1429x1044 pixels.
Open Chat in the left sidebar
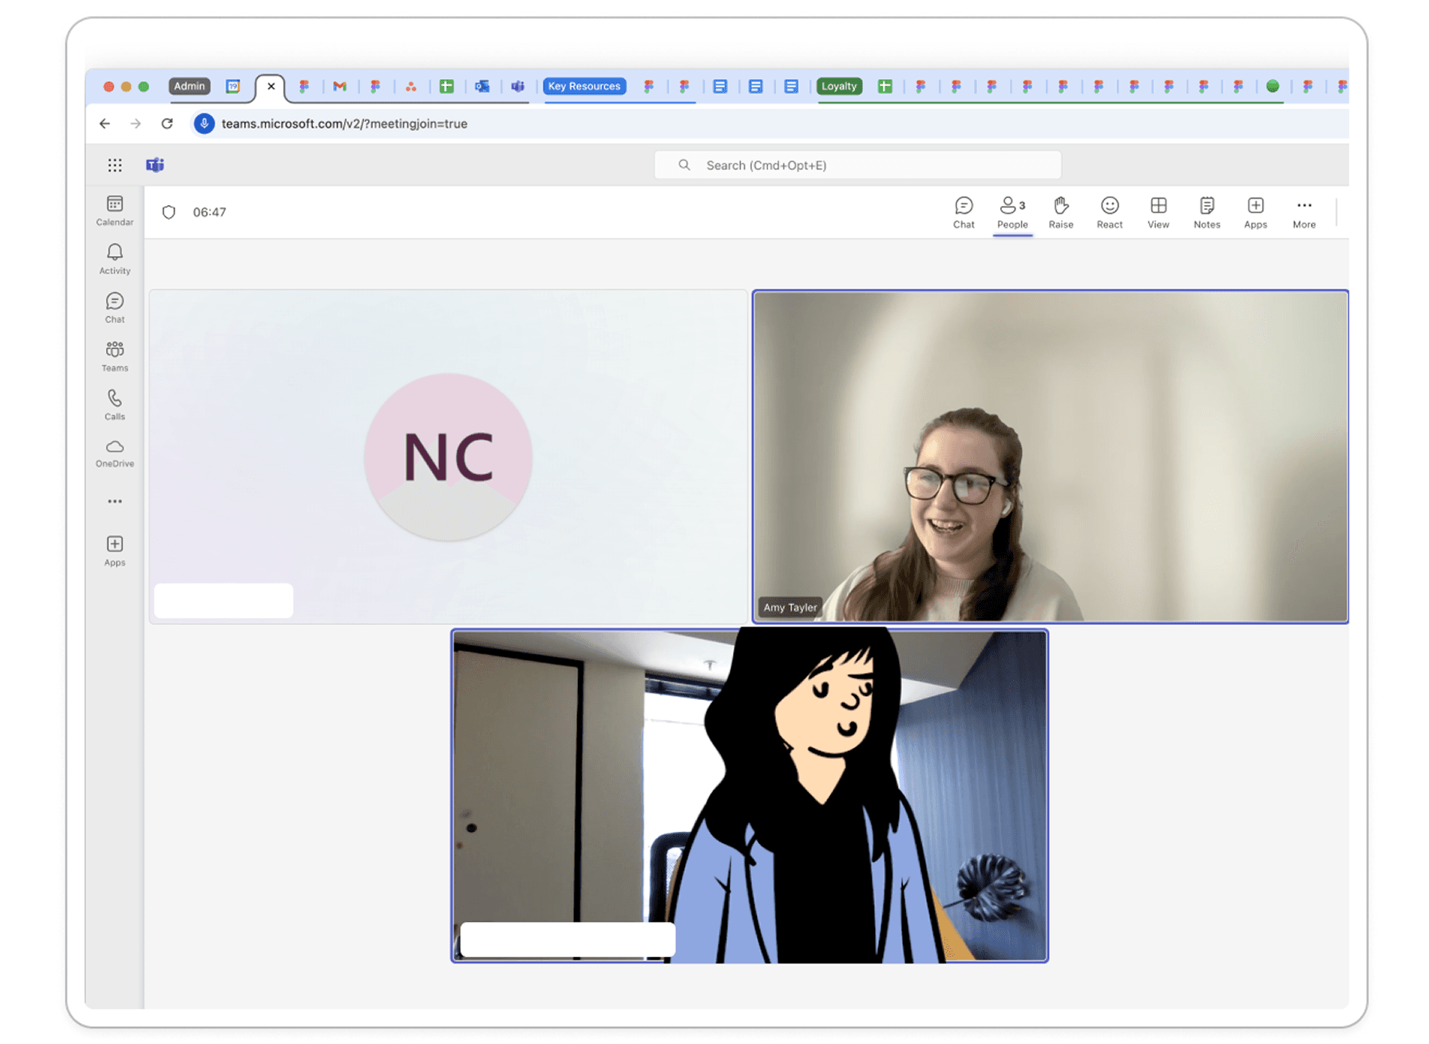click(x=115, y=308)
